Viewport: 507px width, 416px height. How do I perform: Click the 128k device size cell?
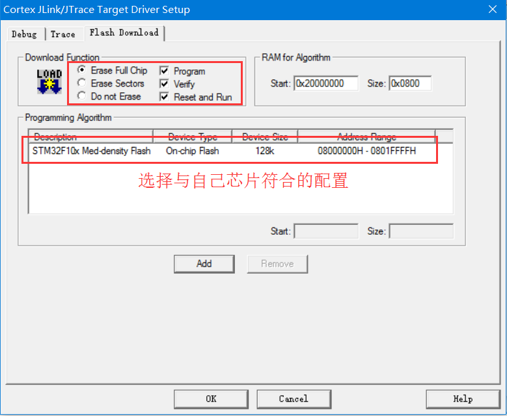(x=265, y=151)
